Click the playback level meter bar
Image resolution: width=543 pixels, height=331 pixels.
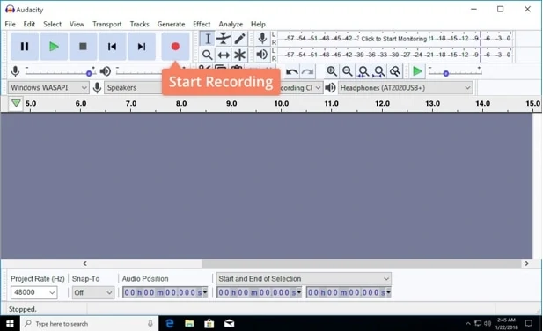395,55
